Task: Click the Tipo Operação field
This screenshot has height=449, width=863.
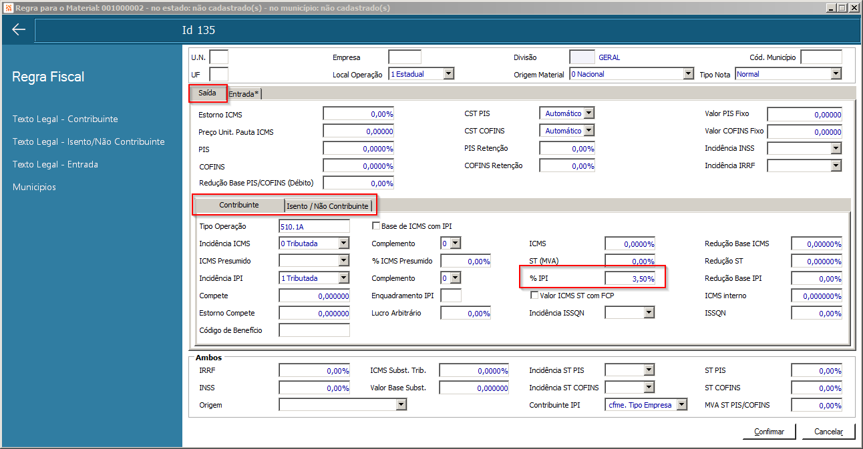Action: [314, 226]
